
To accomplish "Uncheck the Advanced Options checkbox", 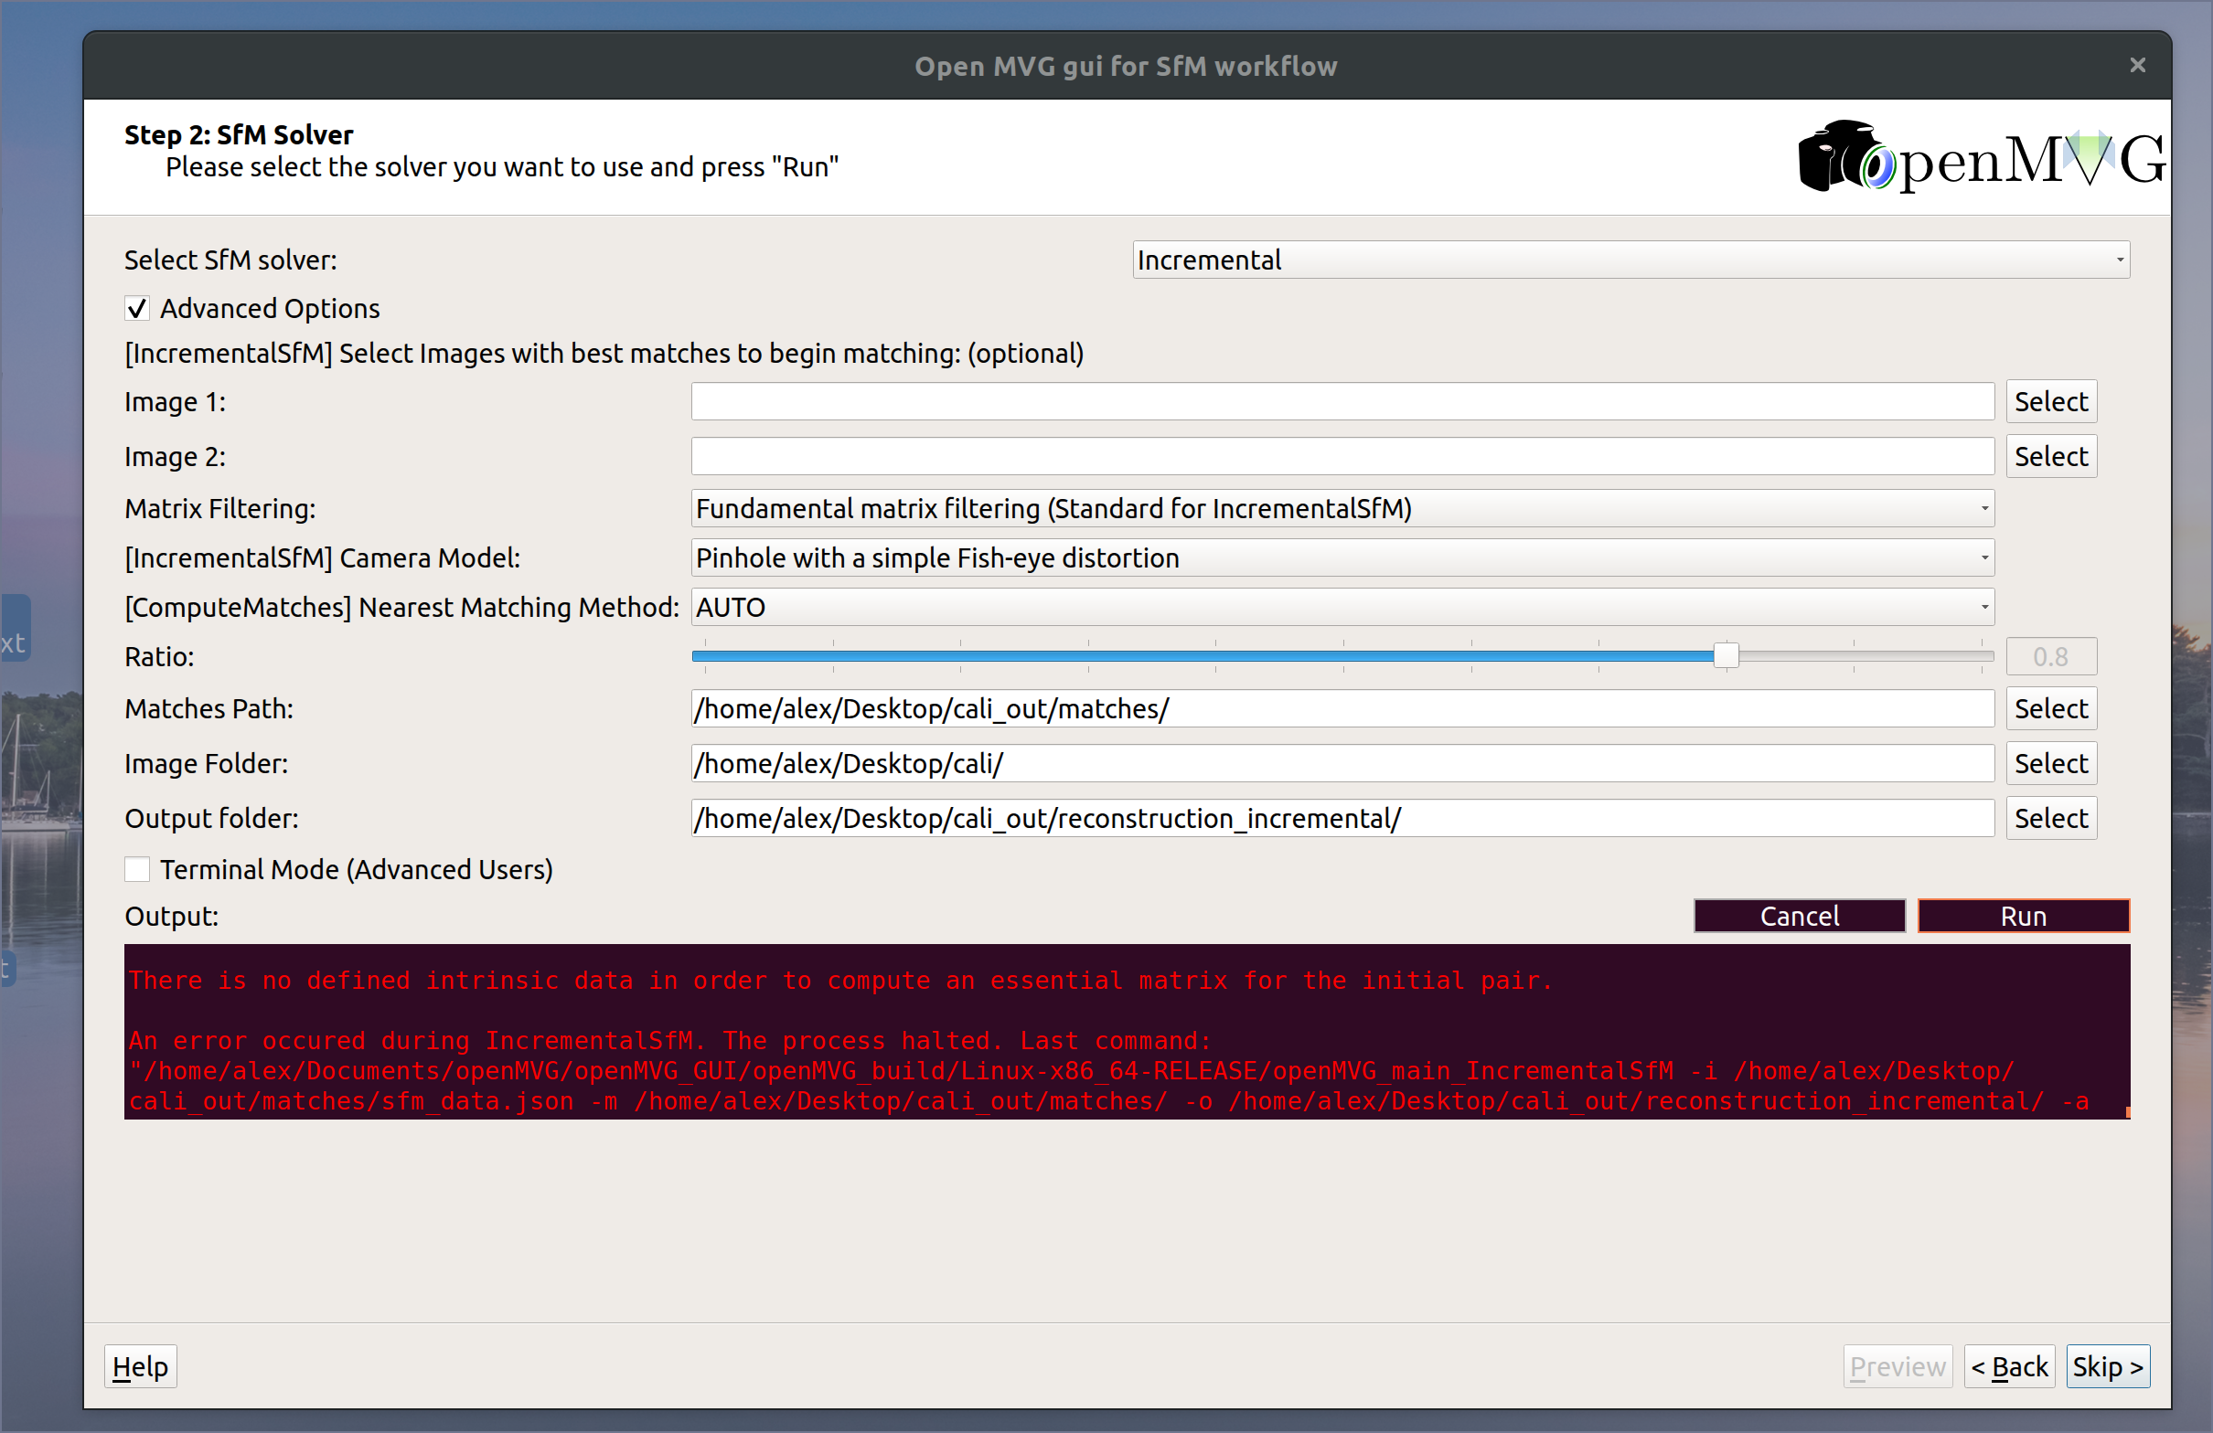I will click(137, 309).
